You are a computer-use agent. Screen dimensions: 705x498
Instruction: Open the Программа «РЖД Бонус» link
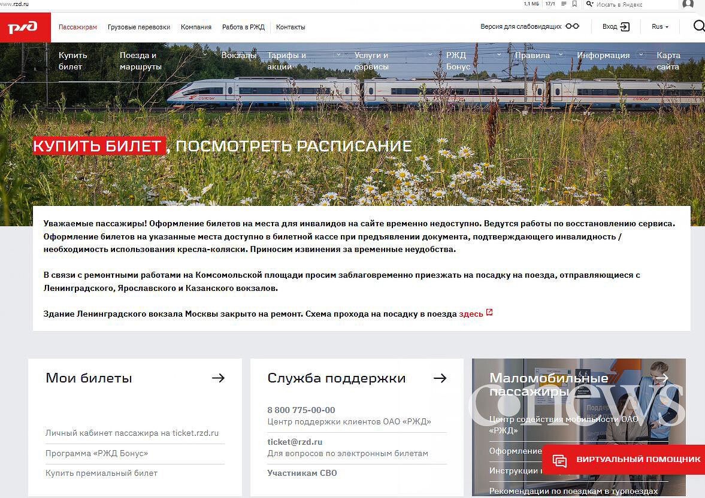pos(96,453)
